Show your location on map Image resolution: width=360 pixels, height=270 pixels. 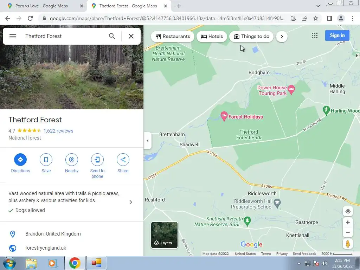(348, 211)
